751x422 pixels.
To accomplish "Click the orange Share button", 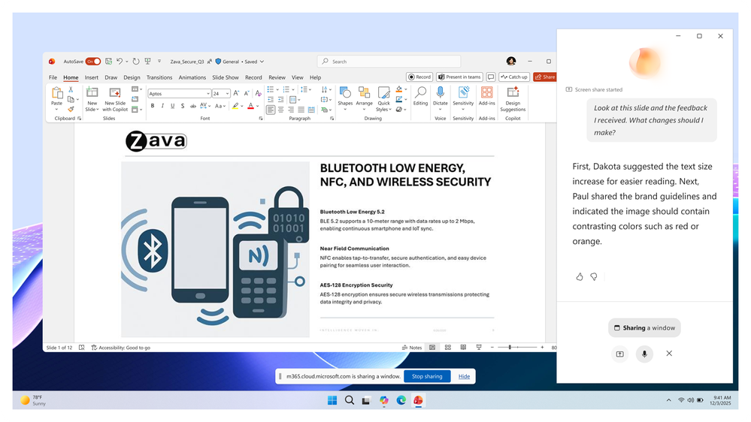I will tap(544, 77).
